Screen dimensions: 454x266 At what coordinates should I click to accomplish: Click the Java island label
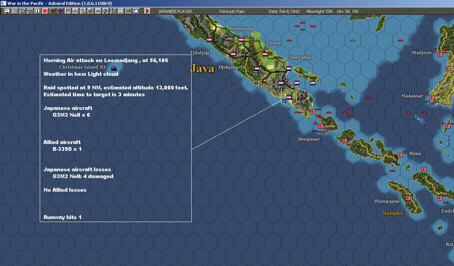pyautogui.click(x=202, y=68)
